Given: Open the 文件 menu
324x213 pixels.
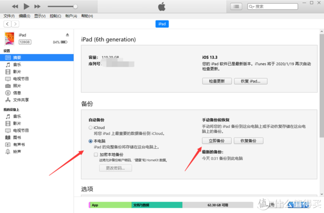Looking at the screenshot, I should [9, 16].
